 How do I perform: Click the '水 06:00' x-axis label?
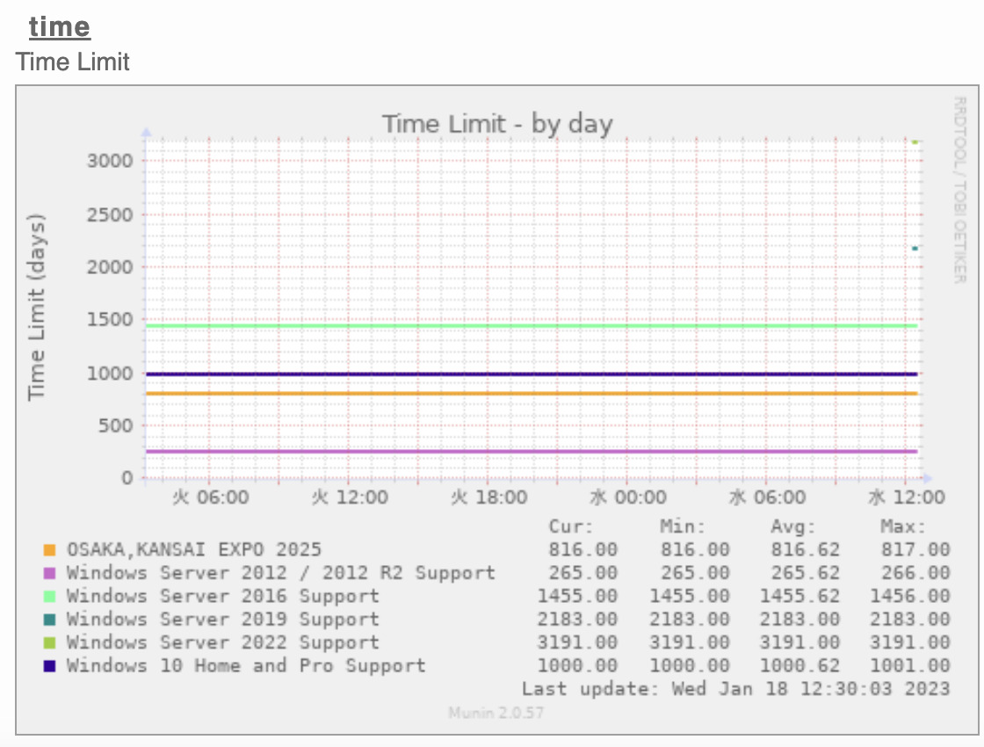767,497
